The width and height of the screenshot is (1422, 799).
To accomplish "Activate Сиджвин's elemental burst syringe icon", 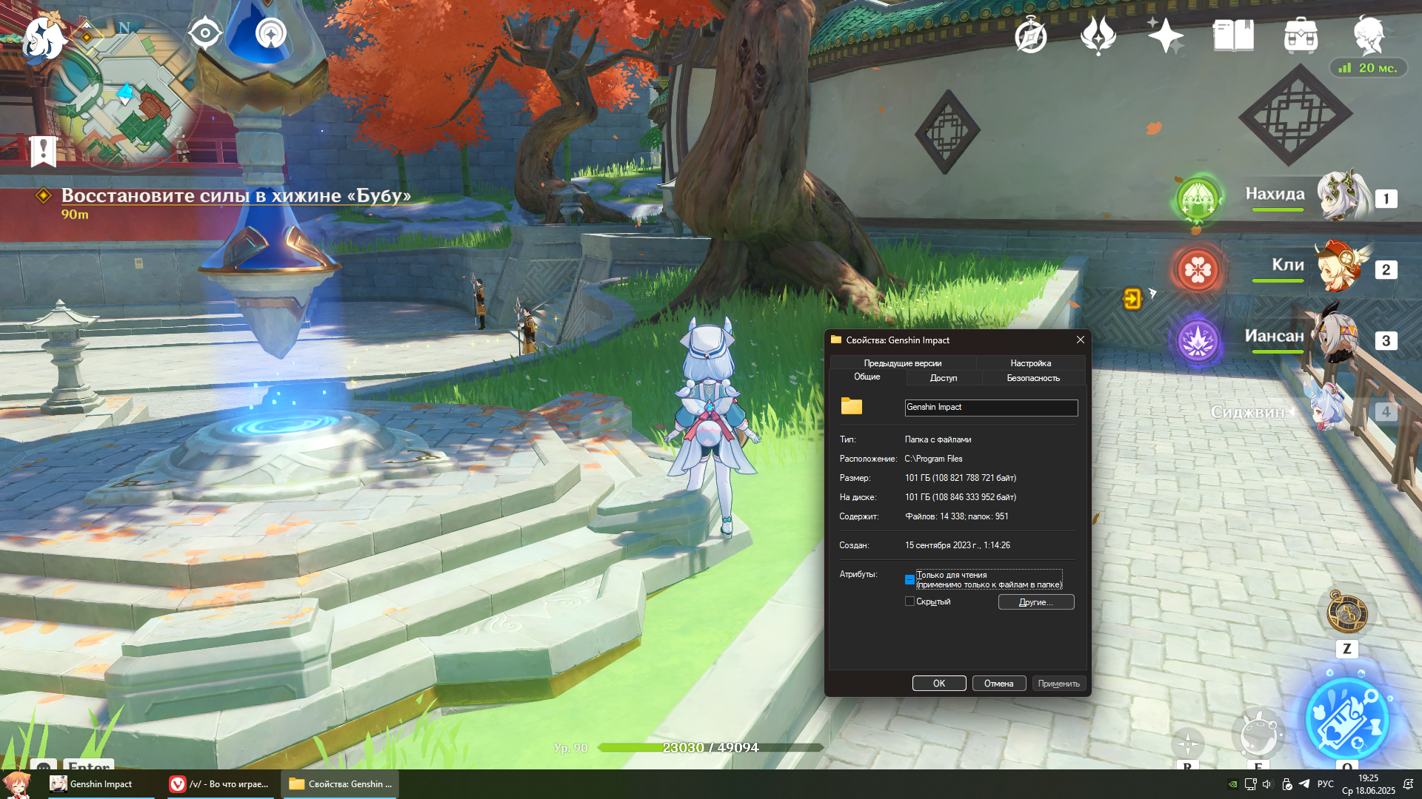I will [x=1346, y=719].
